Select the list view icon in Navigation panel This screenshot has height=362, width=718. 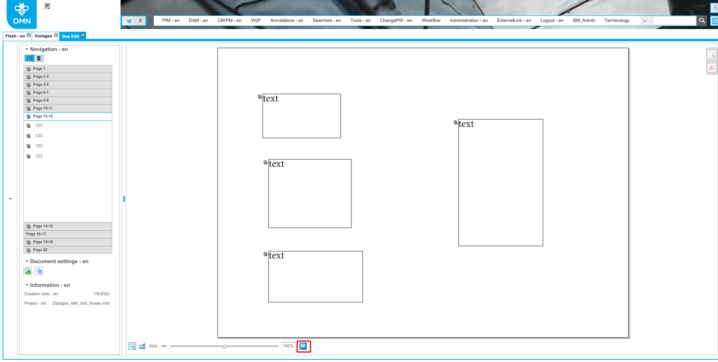(x=29, y=58)
